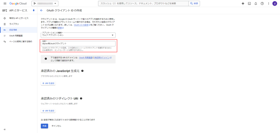
Task: Expand アプリケーションの種類 dropdown
Action: 78,35
